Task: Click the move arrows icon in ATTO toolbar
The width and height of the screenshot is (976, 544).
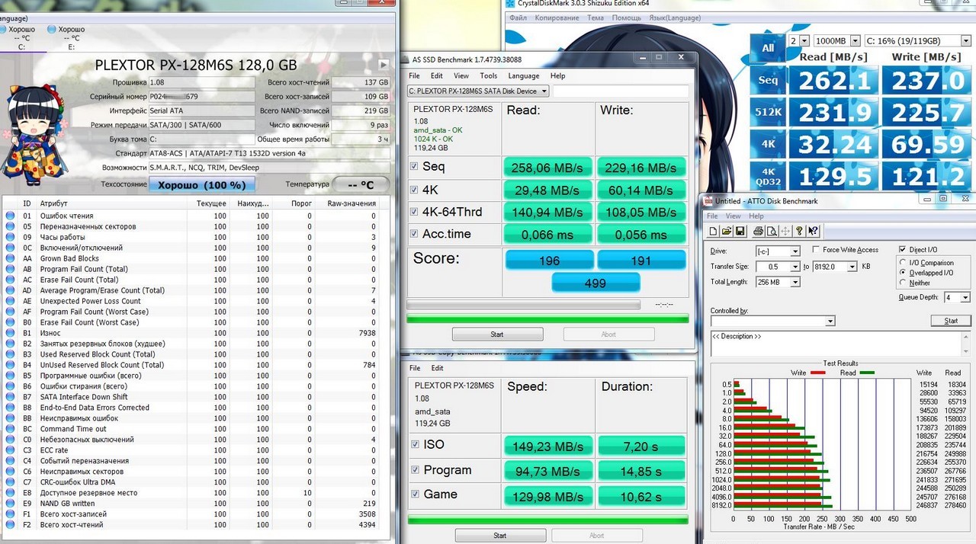Action: 785,231
